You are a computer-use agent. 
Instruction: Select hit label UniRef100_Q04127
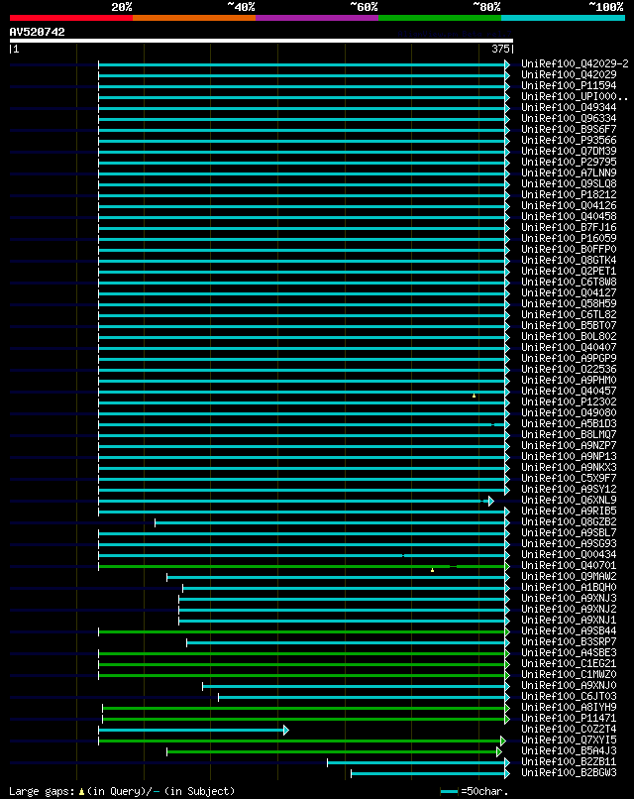pos(569,292)
